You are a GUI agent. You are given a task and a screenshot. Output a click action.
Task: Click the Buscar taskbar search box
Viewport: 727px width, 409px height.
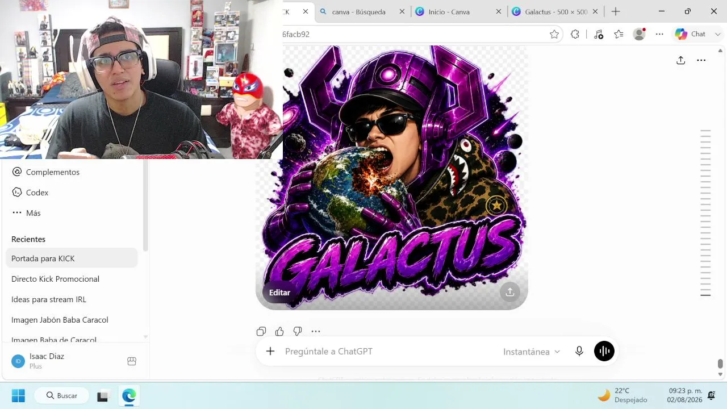coord(62,395)
